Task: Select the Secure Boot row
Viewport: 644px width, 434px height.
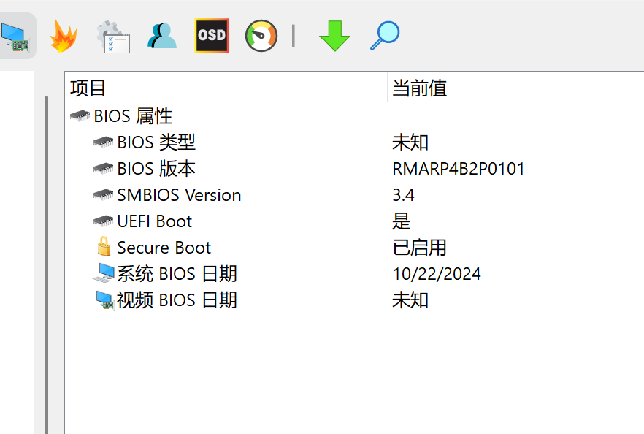Action: pyautogui.click(x=355, y=248)
